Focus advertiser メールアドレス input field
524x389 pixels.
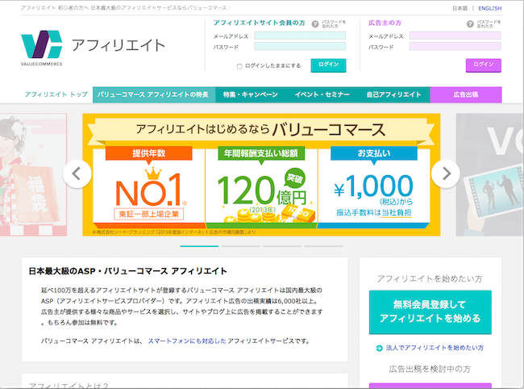point(455,36)
